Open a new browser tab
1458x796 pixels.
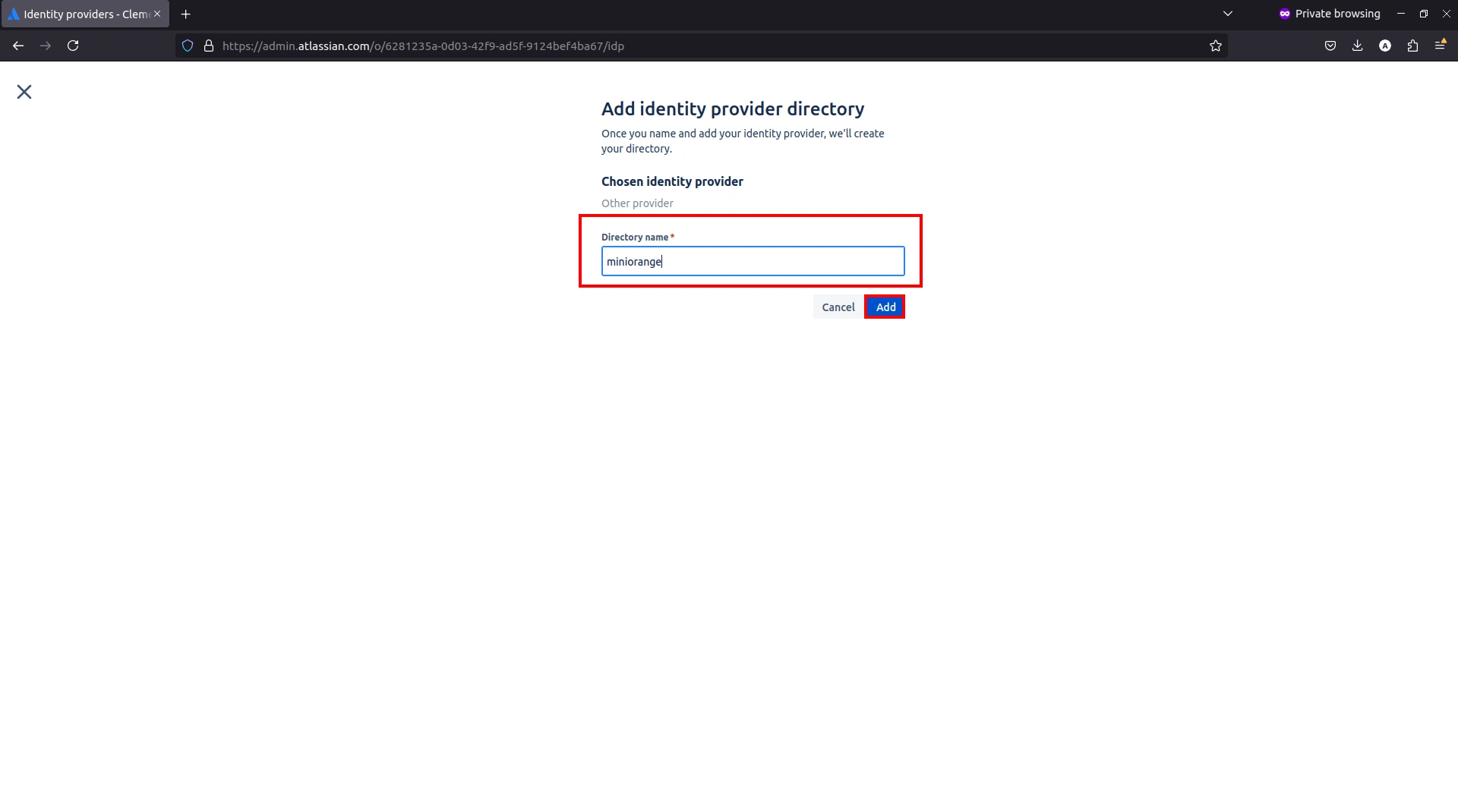point(186,14)
